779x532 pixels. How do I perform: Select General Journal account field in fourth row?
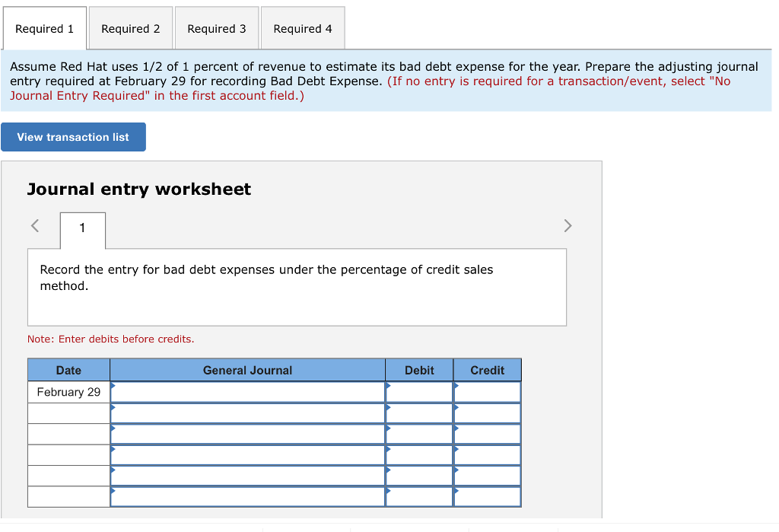[x=247, y=455]
